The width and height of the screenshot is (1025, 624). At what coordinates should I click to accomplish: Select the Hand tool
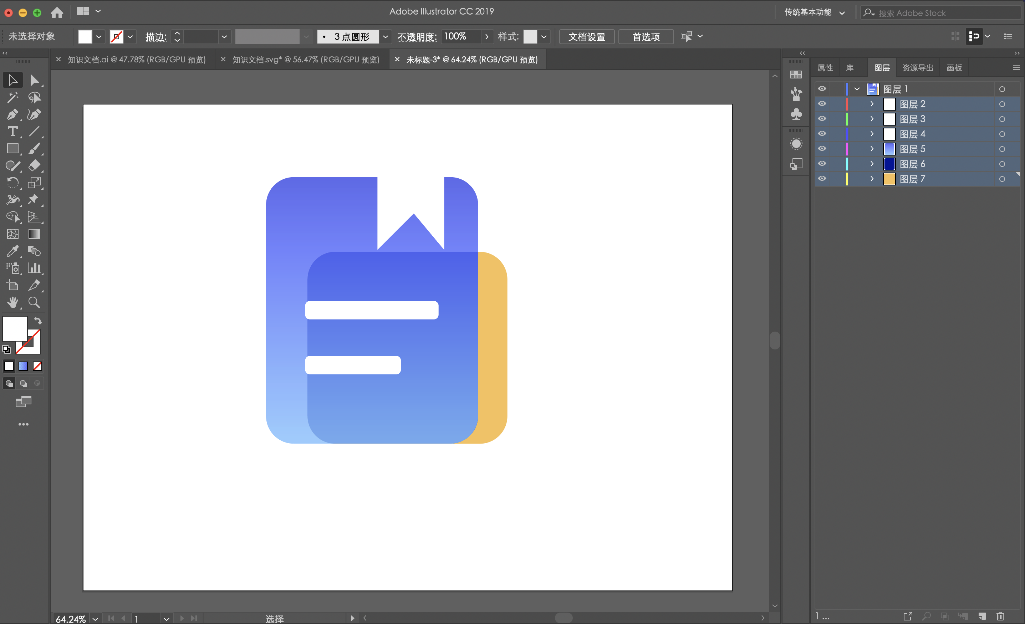(x=12, y=302)
